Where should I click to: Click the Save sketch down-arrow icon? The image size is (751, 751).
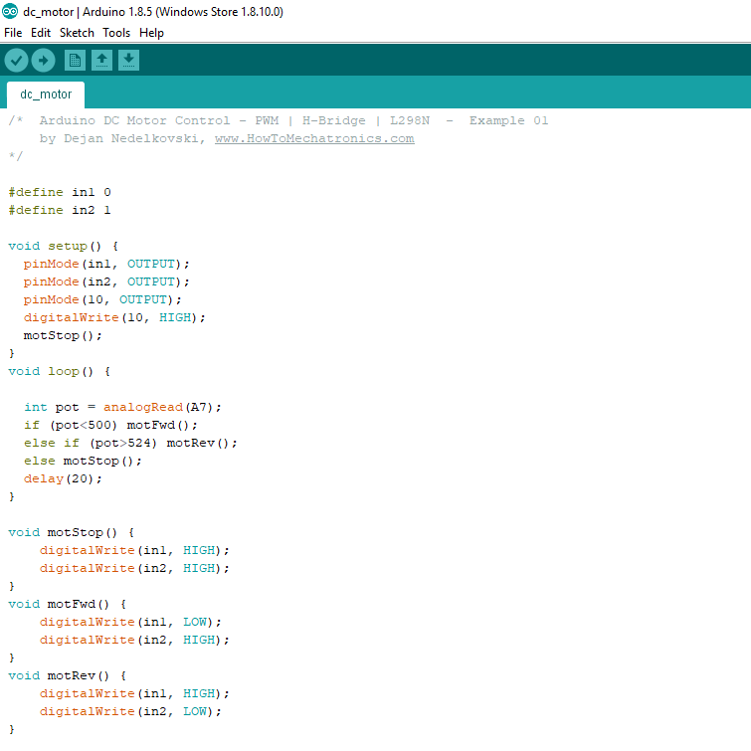tap(128, 61)
